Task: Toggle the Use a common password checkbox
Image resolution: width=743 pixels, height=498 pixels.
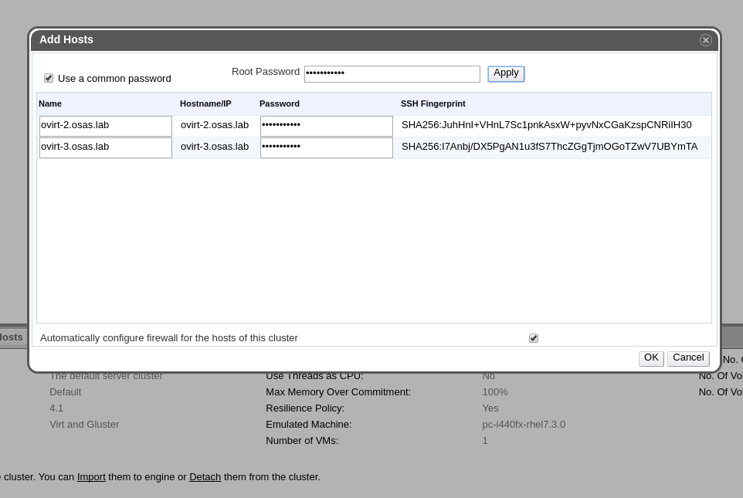Action: [49, 78]
